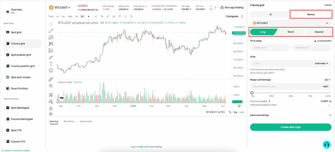Toggle log scale on chart
Image resolution: width=335 pixels, height=152 pixels.
tap(235, 112)
